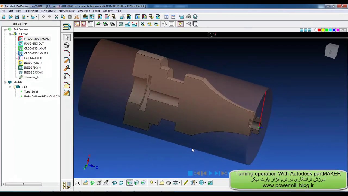
Task: Click the Pan four-arrow icon
Action: [x=165, y=24]
